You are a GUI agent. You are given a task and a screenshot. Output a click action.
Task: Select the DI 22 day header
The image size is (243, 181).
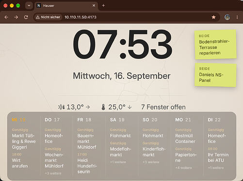pyautogui.click(x=214, y=120)
